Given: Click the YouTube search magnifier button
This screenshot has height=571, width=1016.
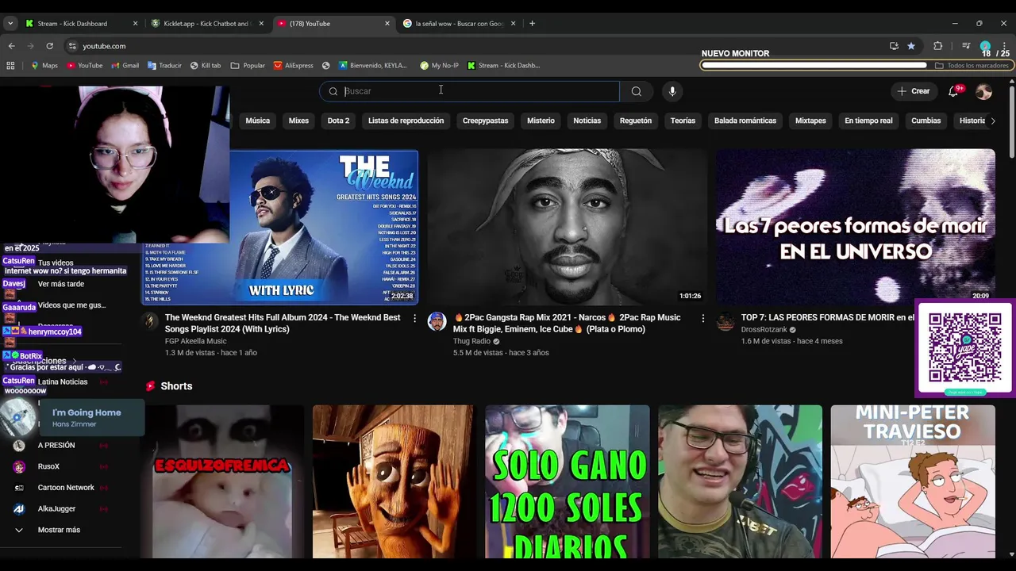Looking at the screenshot, I should [637, 91].
